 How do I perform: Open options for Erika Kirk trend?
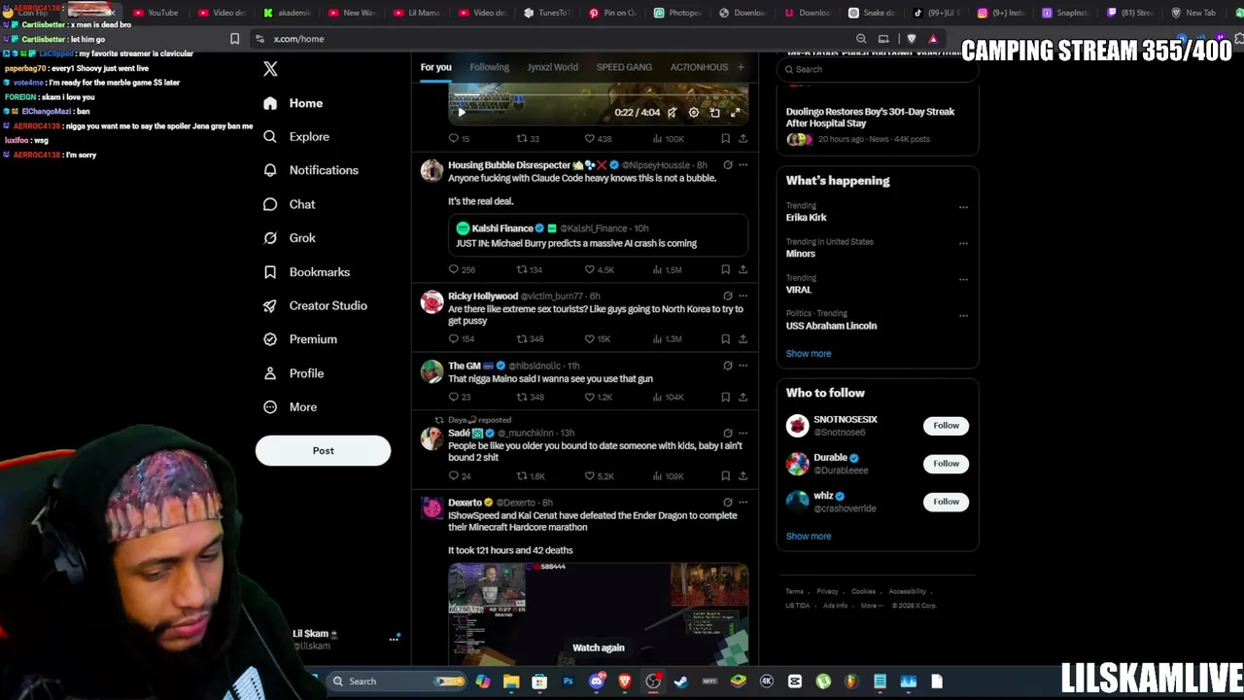coord(963,207)
